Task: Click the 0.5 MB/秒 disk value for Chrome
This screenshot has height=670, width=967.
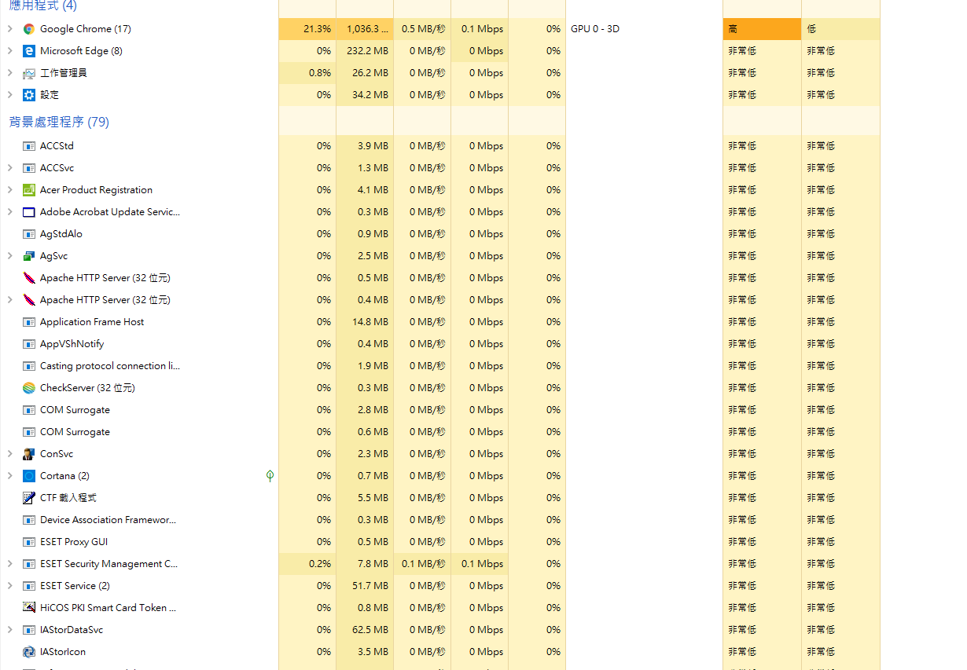Action: pos(422,29)
